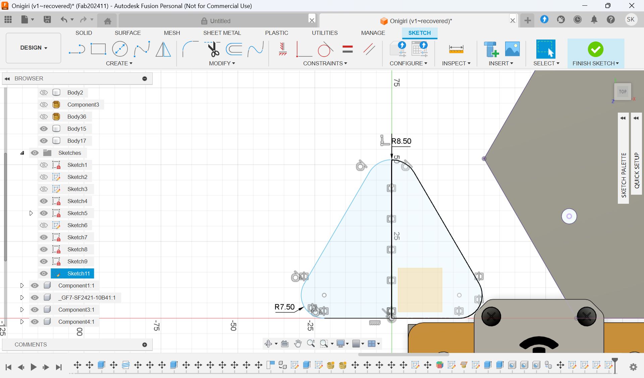Expand the Component1:1 node
Image resolution: width=644 pixels, height=378 pixels.
click(x=22, y=286)
